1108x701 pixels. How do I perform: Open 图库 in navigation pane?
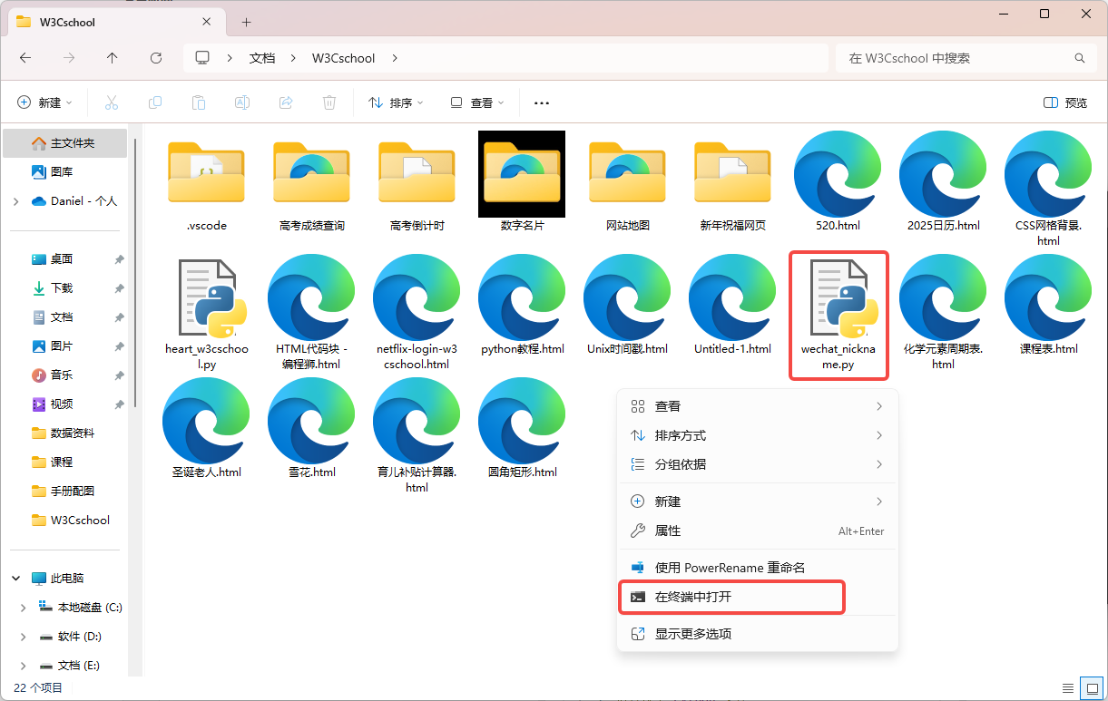pos(66,172)
